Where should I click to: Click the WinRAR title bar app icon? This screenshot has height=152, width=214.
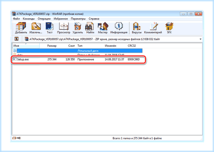point(14,14)
